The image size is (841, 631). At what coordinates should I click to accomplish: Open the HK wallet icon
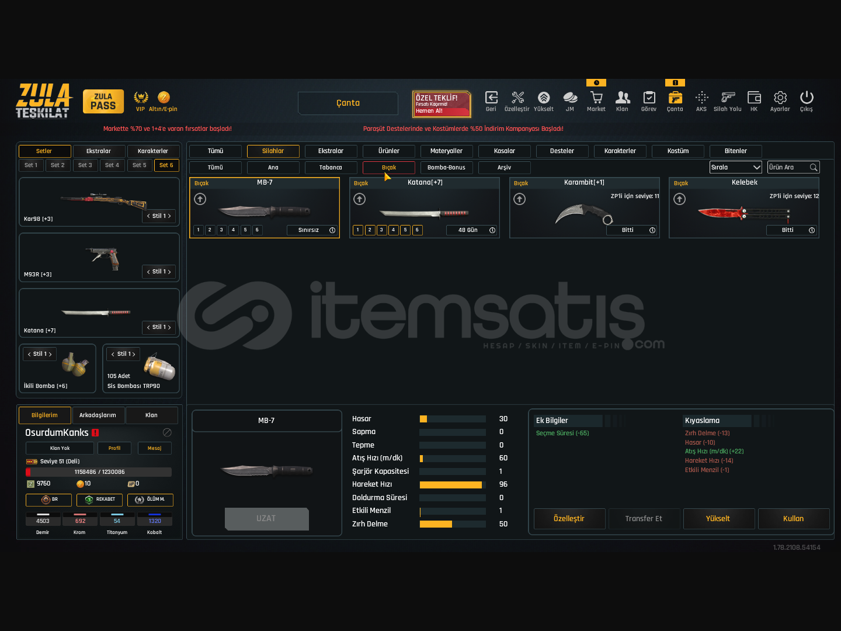pos(754,98)
